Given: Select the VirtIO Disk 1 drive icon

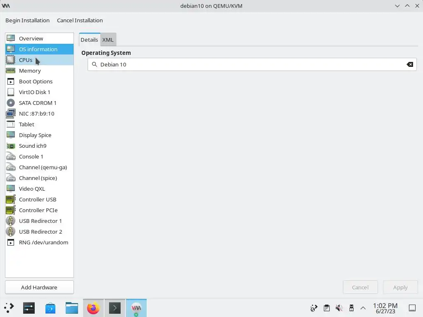Looking at the screenshot, I should [x=11, y=92].
